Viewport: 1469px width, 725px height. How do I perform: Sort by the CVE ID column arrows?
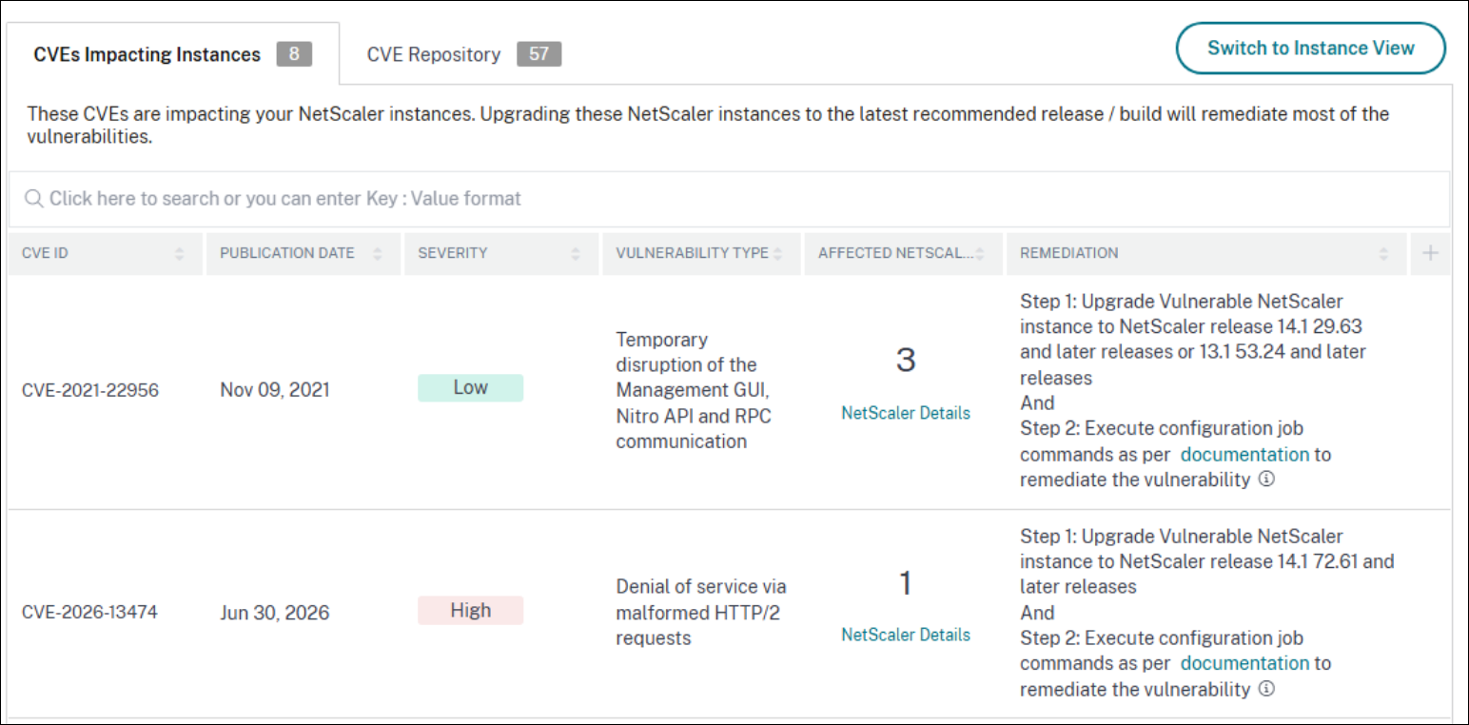(x=180, y=254)
